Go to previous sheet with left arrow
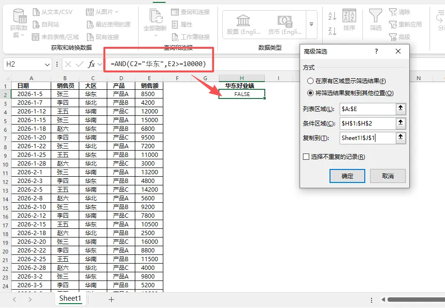 pyautogui.click(x=14, y=299)
